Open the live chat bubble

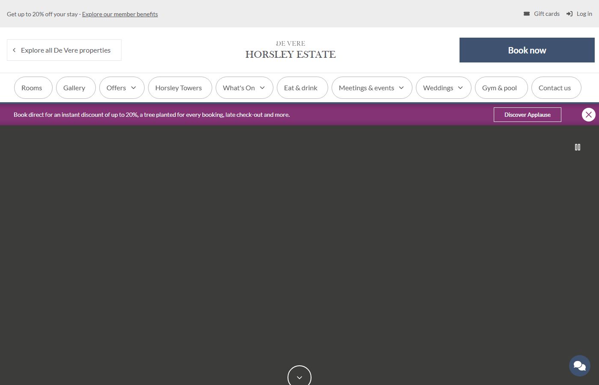tap(580, 366)
